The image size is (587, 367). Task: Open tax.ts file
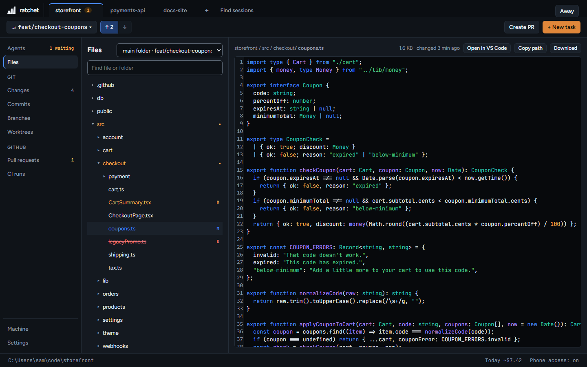click(x=155, y=268)
